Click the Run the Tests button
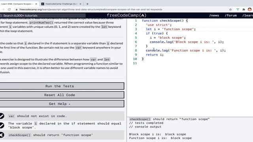Viewport: 253px width, 142px height. point(62,86)
